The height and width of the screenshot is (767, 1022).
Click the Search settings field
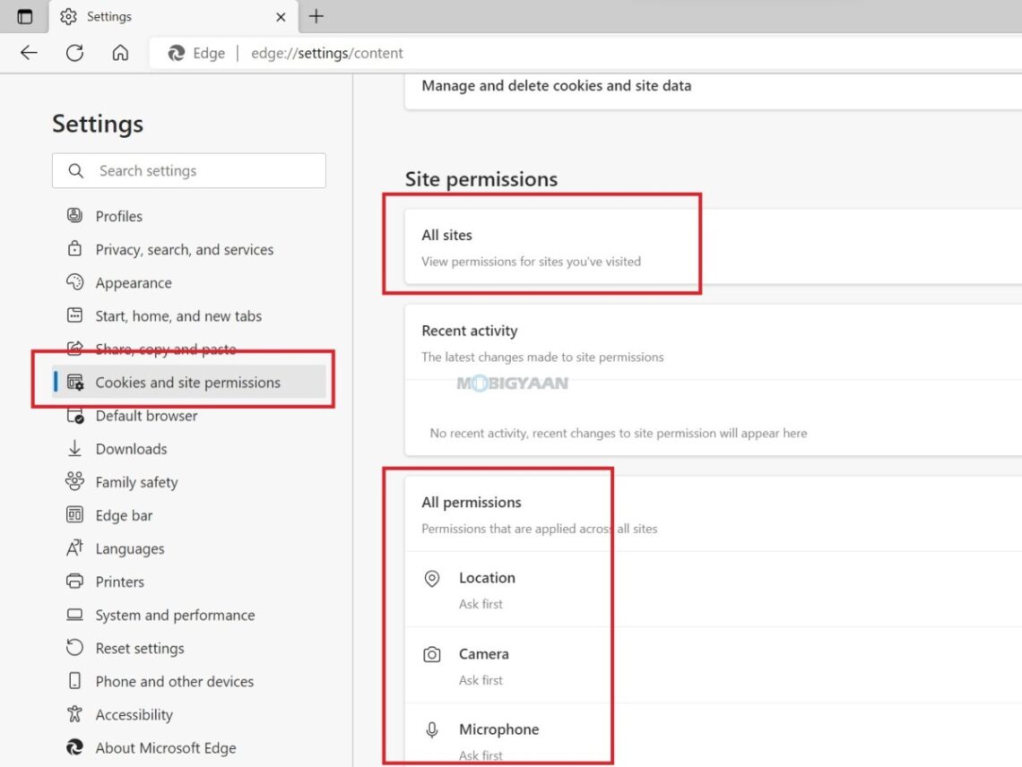[x=188, y=170]
